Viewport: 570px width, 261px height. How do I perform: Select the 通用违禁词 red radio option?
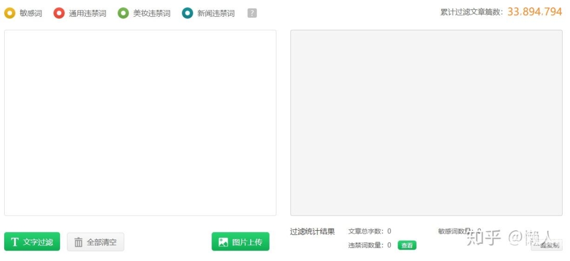(x=59, y=14)
